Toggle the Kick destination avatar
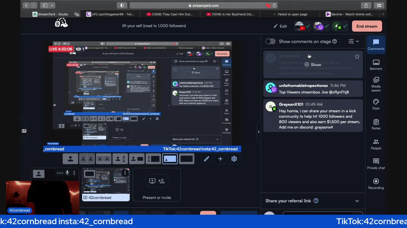 coord(337,26)
